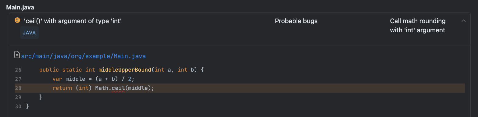Click the middleUpperBound method name
478x117 pixels.
click(125, 70)
